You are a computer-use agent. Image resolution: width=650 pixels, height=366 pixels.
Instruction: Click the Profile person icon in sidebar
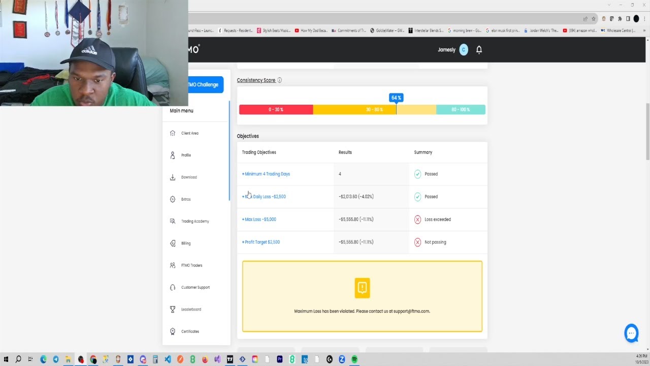pyautogui.click(x=173, y=155)
